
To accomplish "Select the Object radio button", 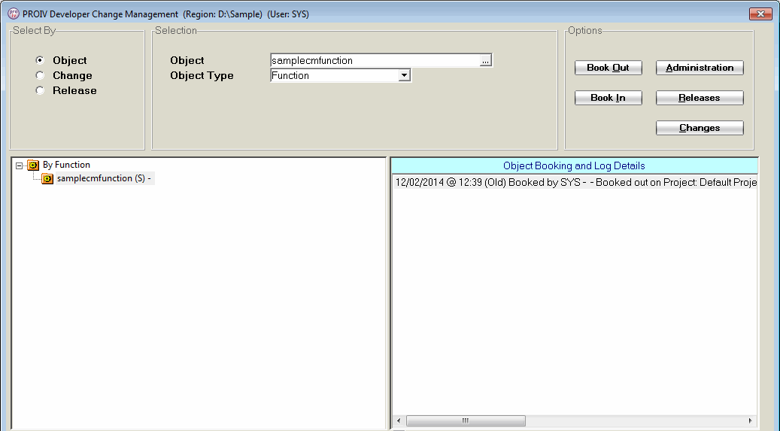I will [x=40, y=60].
